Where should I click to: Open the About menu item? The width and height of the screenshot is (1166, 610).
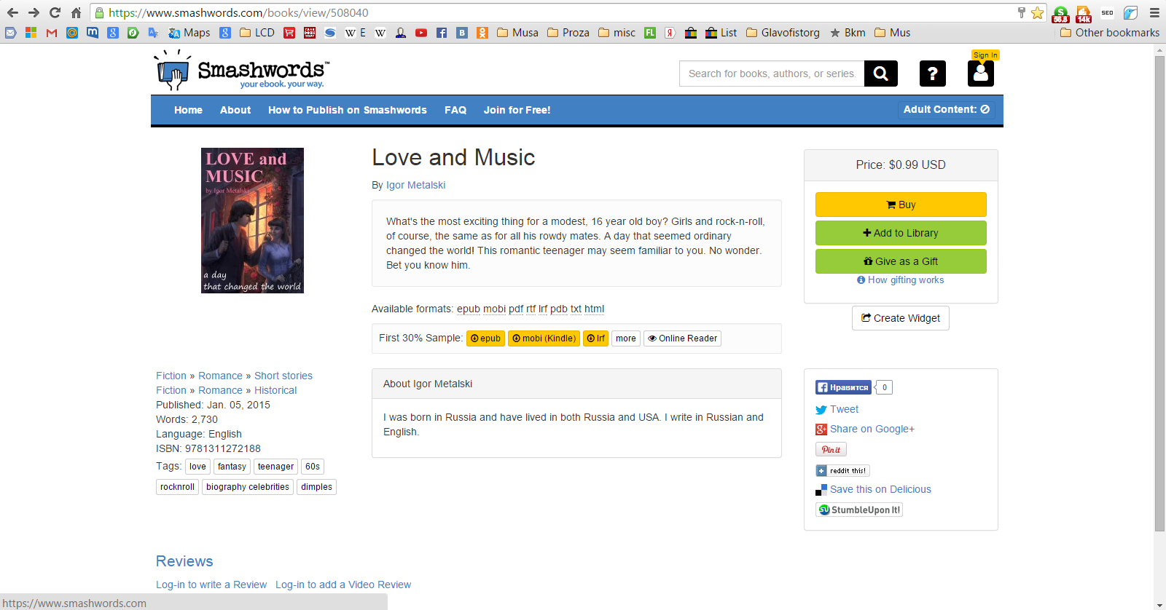coord(235,110)
